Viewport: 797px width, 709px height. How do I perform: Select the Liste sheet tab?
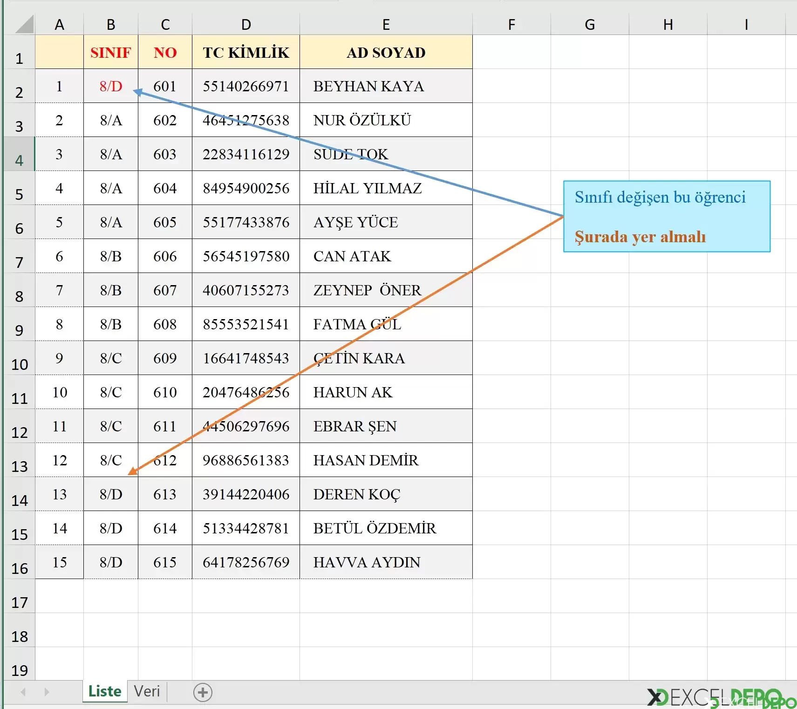pos(105,691)
